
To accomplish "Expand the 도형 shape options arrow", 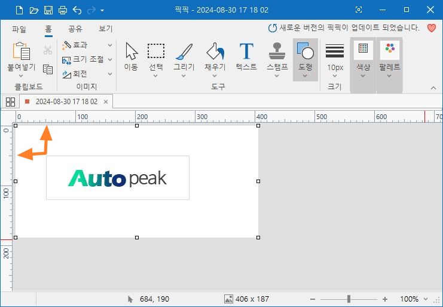I will 305,76.
